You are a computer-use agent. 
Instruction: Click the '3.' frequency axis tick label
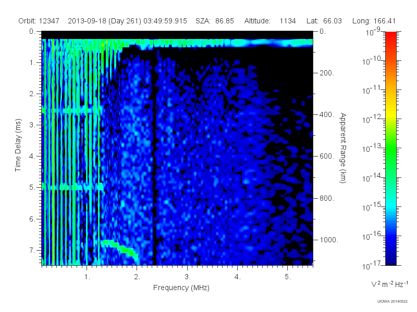coord(188,277)
